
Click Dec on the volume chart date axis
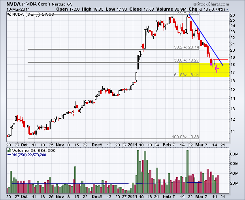(x=96, y=196)
